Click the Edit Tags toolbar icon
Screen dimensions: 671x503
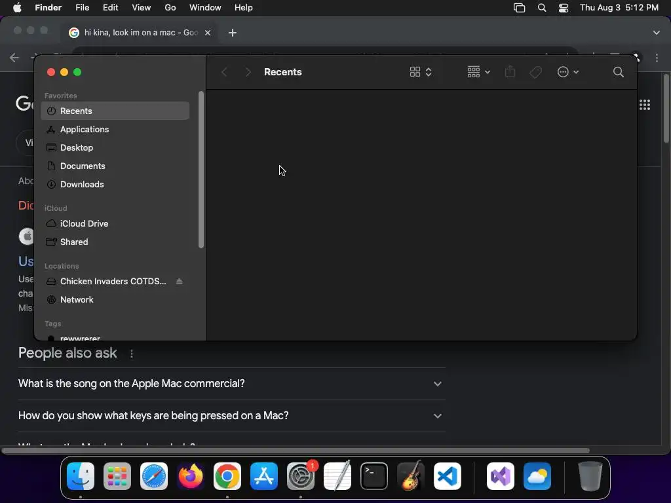(x=535, y=72)
